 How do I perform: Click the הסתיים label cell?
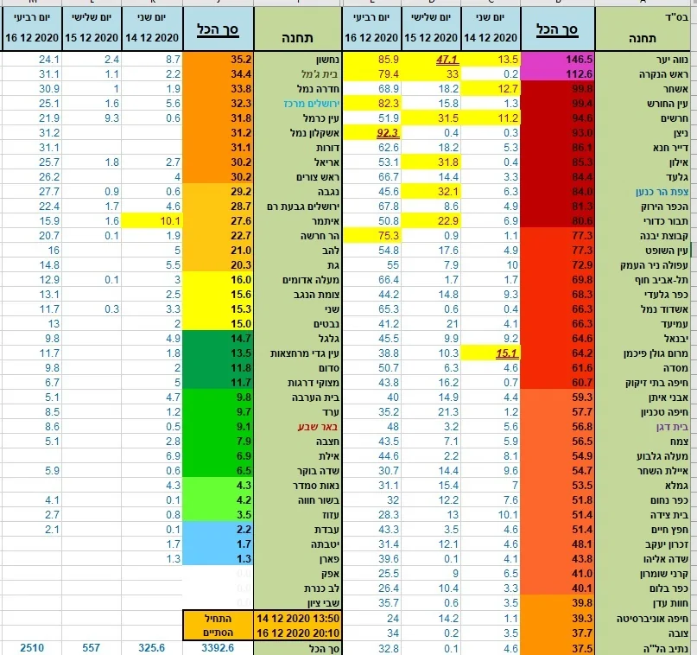219,633
